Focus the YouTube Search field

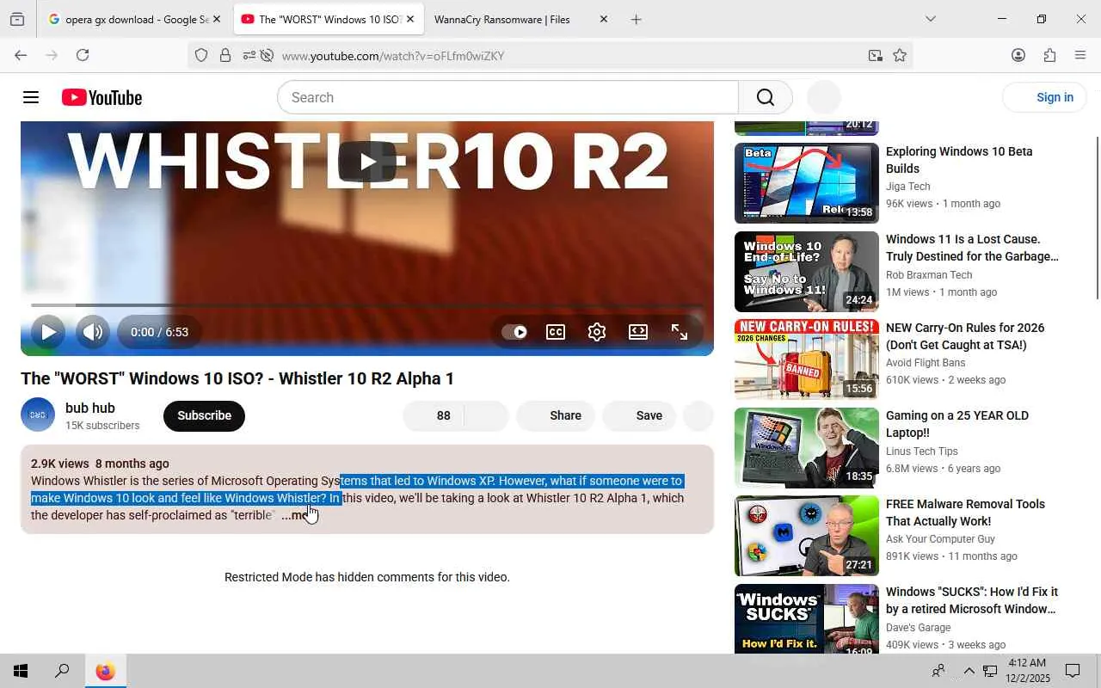pos(507,97)
